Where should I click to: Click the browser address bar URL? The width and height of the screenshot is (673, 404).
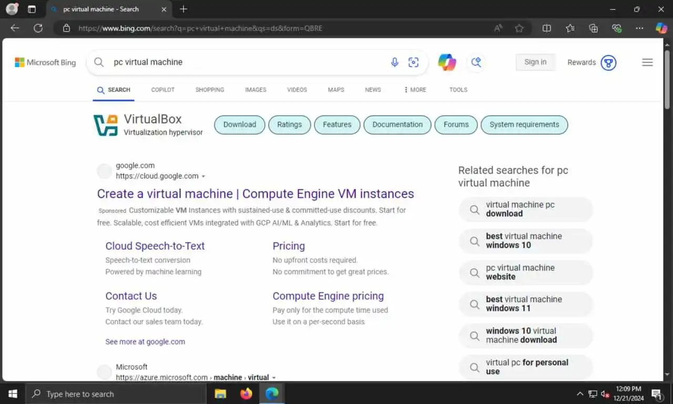(x=200, y=28)
